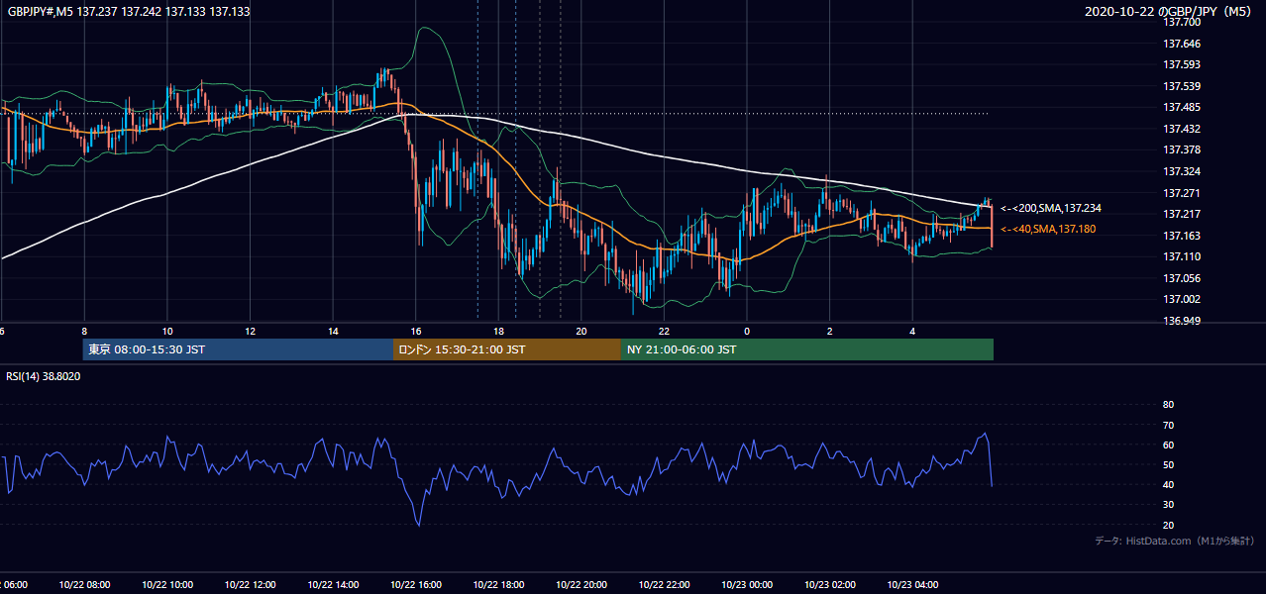Click the 137.539 price axis label
The height and width of the screenshot is (594, 1266).
1183,86
